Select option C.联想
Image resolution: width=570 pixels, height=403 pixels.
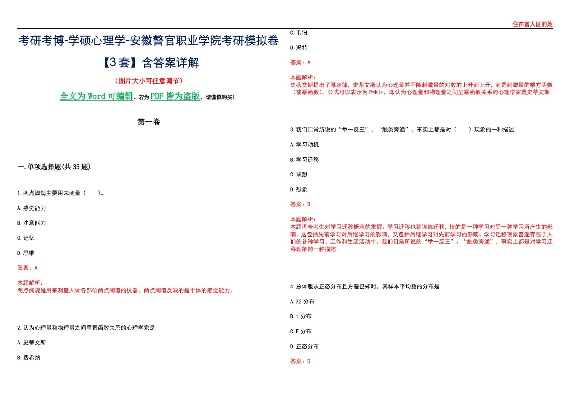(x=299, y=175)
